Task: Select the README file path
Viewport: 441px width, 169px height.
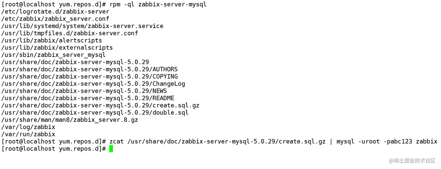Action: click(88, 98)
